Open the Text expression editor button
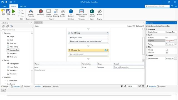The width and height of the screenshot is (178, 100). click(x=175, y=44)
